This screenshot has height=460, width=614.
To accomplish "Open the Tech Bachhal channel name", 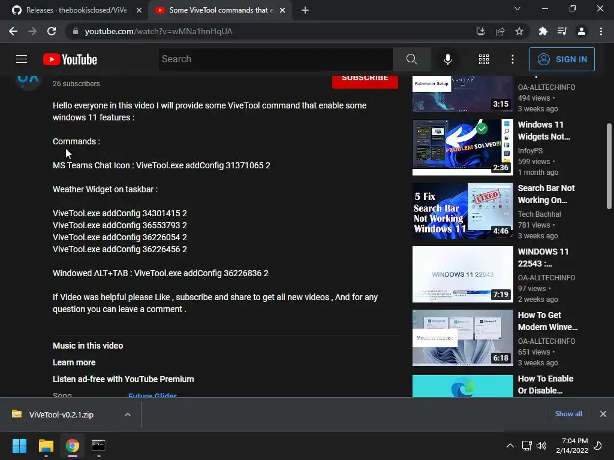I will 539,214.
